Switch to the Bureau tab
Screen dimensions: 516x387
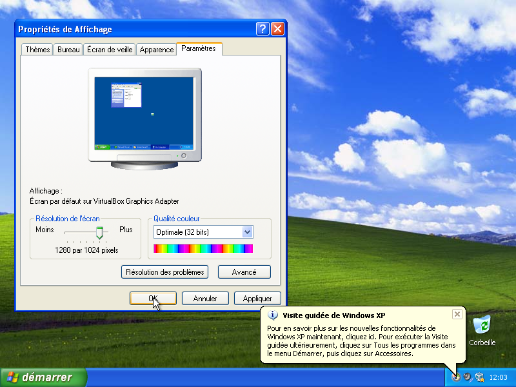click(68, 50)
